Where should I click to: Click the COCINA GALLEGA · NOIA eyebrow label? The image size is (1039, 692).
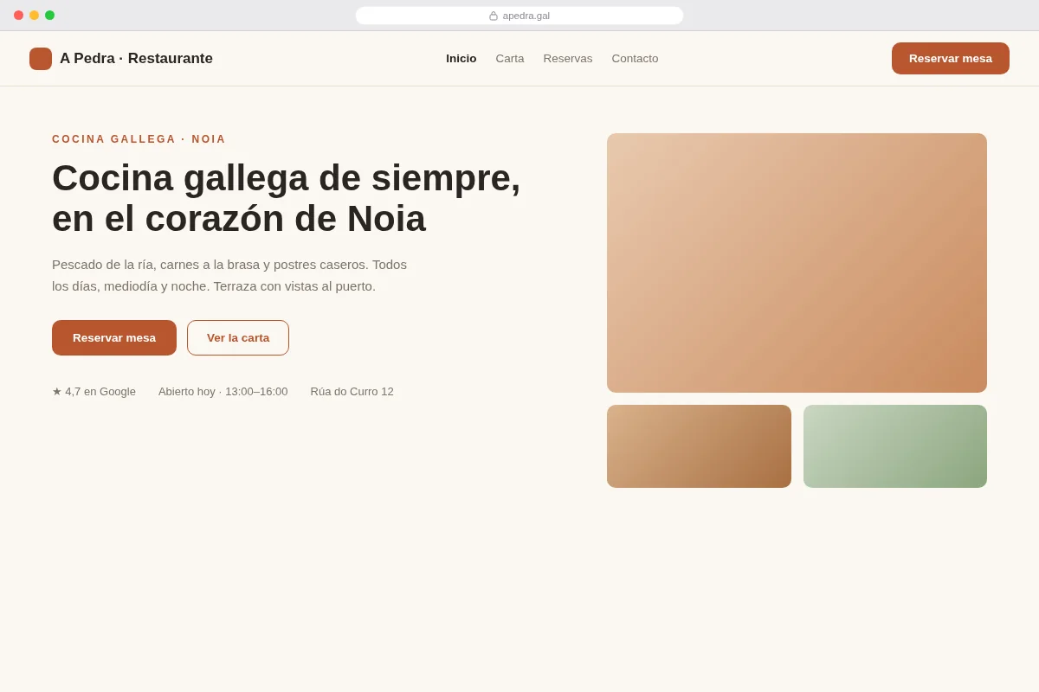point(139,139)
